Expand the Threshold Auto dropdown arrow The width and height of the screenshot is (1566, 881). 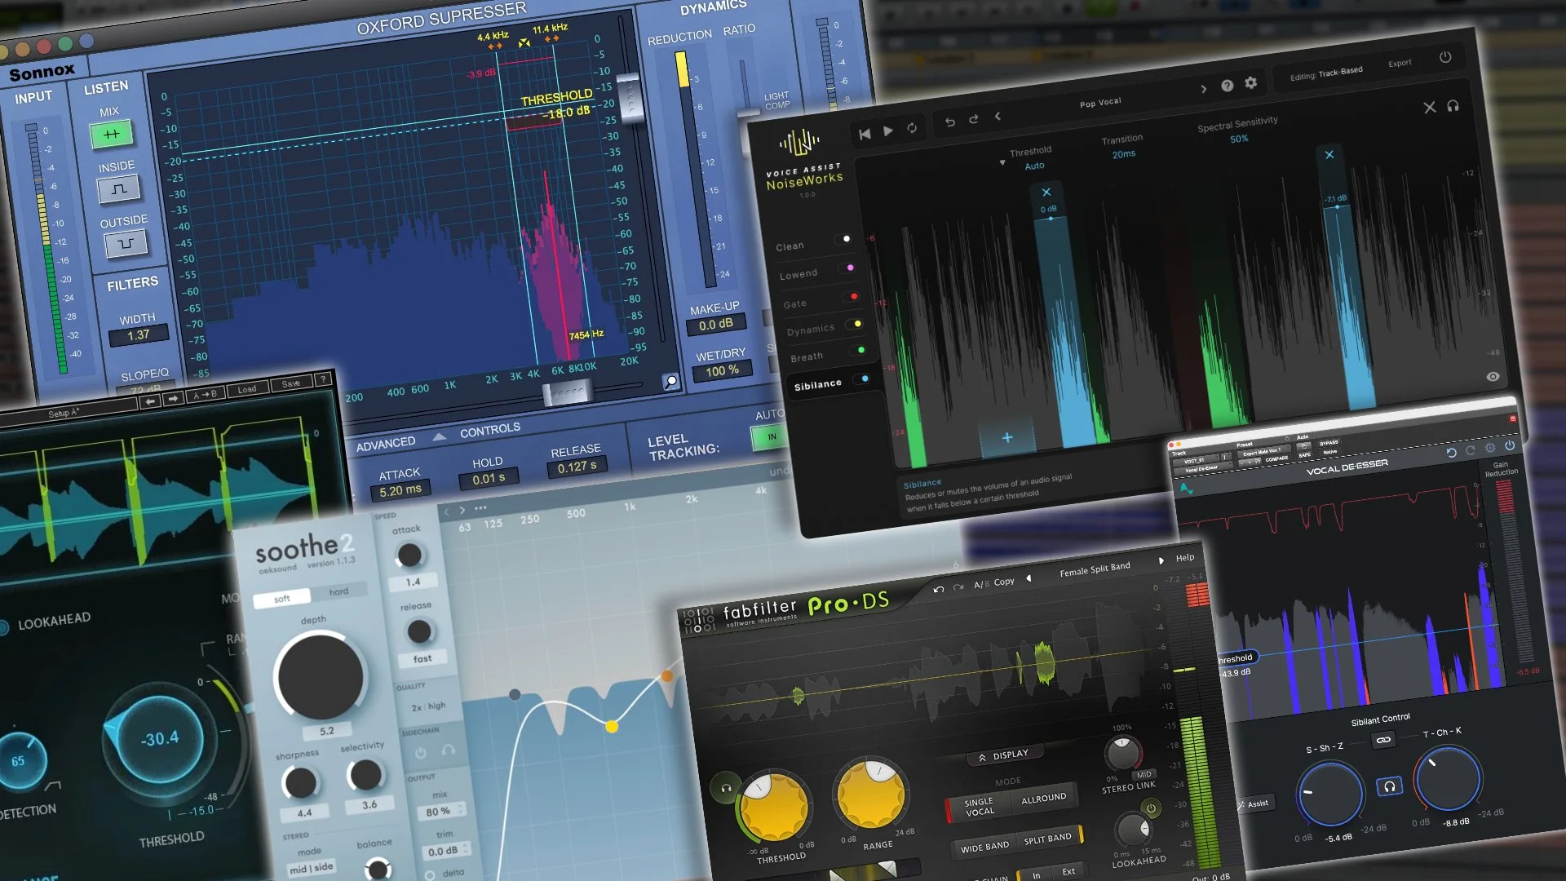(x=1002, y=163)
